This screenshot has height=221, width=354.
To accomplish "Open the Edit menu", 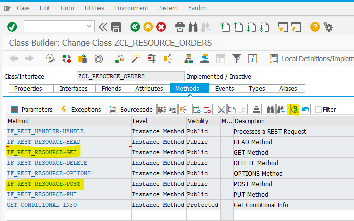I will pos(45,8).
